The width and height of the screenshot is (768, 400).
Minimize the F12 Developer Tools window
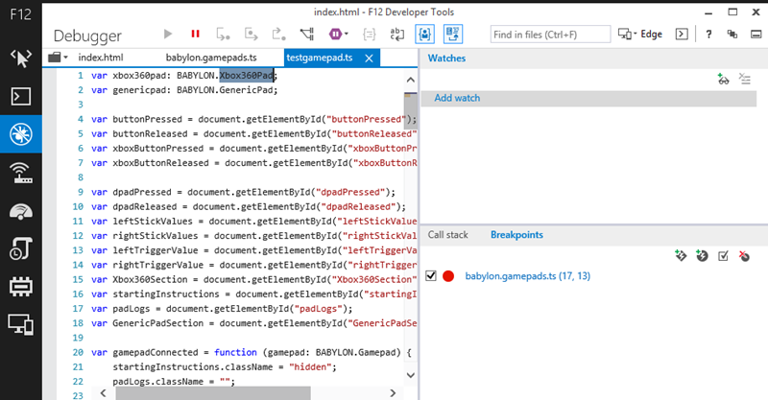pyautogui.click(x=708, y=12)
